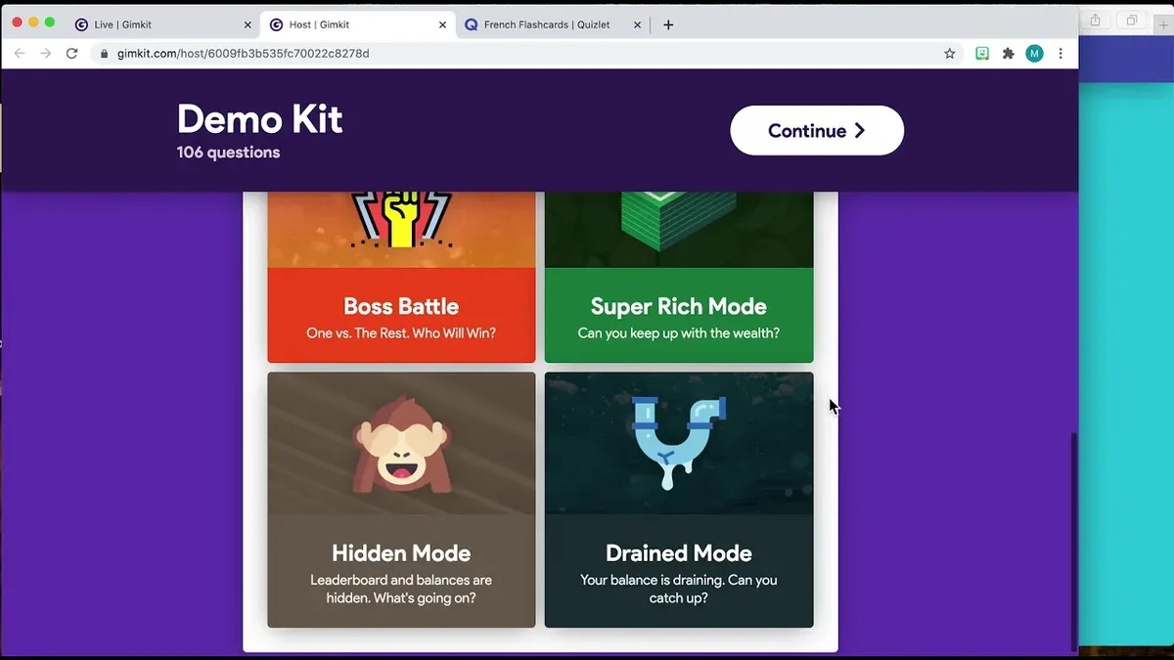
Task: Click 'One vs. The Rest. Who Will Win?'
Action: click(x=401, y=333)
